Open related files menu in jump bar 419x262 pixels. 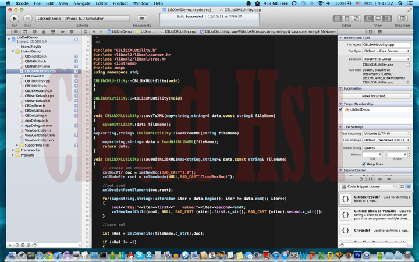tap(86, 31)
